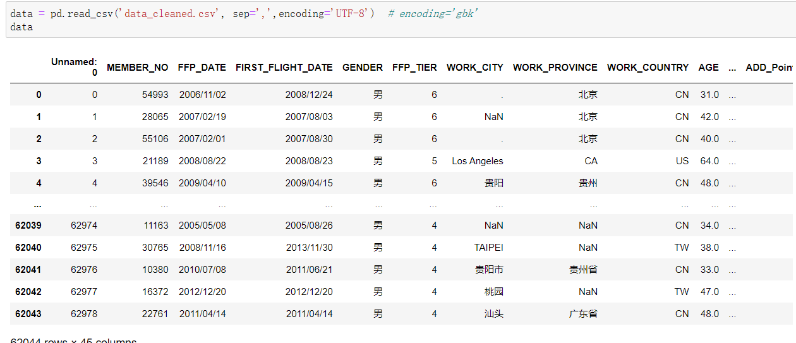Click row index label 62043
Viewport: 796px width, 343px height.
(x=28, y=314)
